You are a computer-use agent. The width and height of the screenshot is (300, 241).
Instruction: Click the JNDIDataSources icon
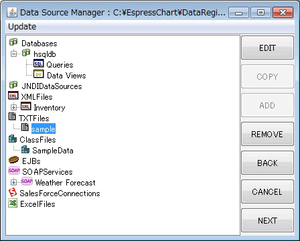(x=13, y=85)
